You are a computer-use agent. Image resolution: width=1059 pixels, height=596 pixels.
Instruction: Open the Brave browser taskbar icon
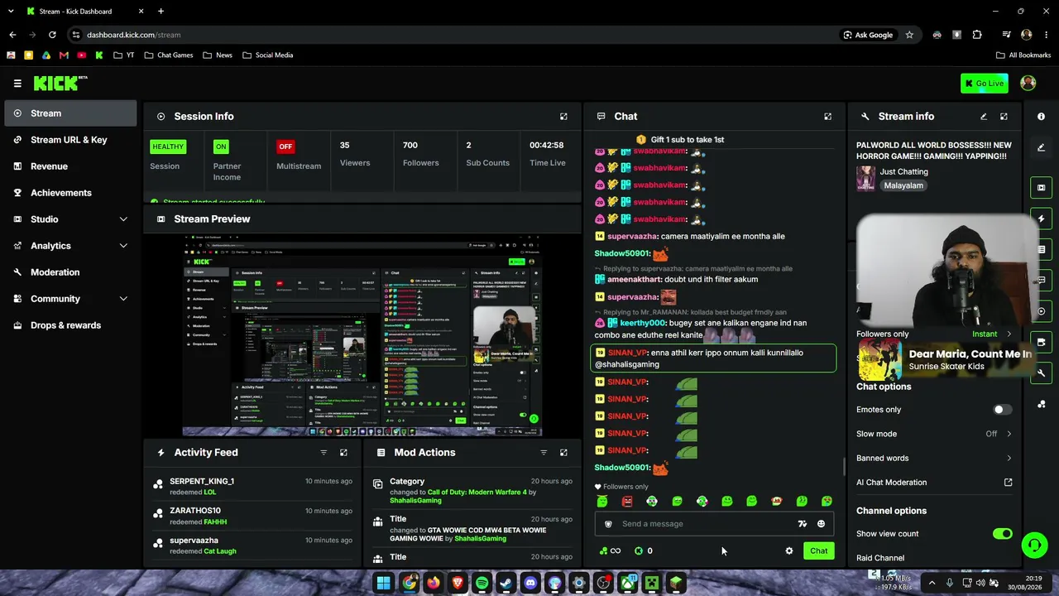[x=458, y=583]
